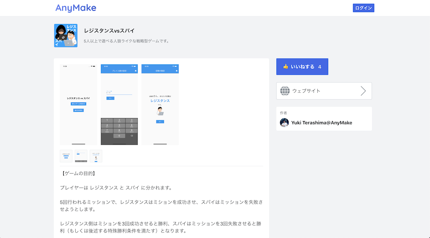Open the ウェブサイト link
430x238 pixels.
point(324,91)
